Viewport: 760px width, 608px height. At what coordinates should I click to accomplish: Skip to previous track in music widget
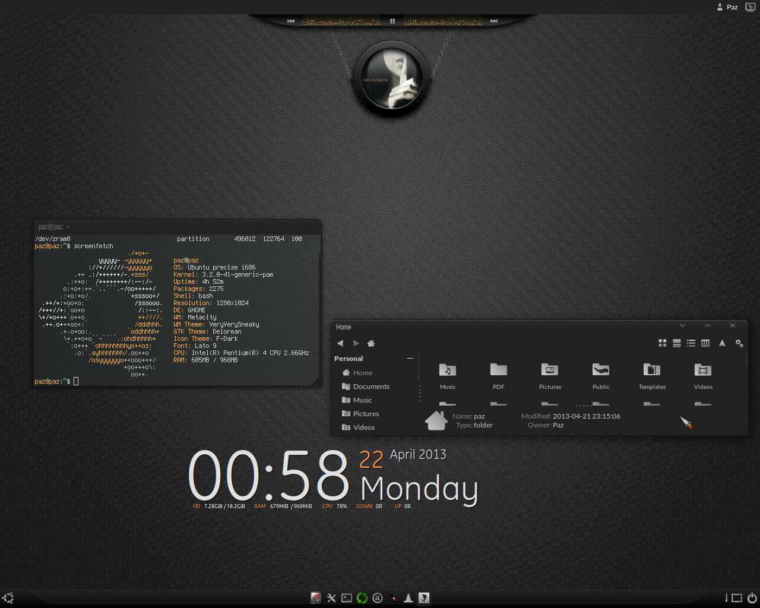[291, 21]
